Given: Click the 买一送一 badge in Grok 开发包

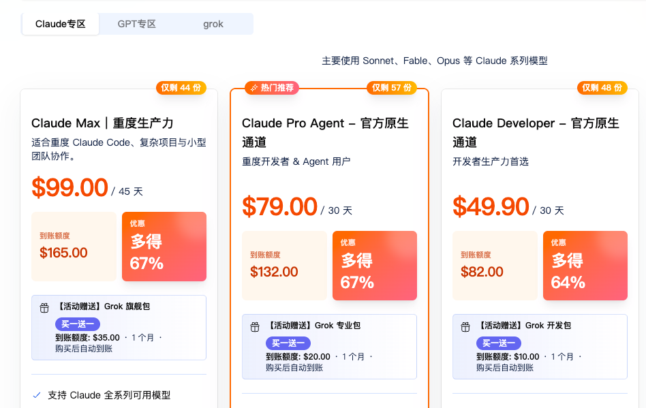Looking at the screenshot, I should [499, 343].
